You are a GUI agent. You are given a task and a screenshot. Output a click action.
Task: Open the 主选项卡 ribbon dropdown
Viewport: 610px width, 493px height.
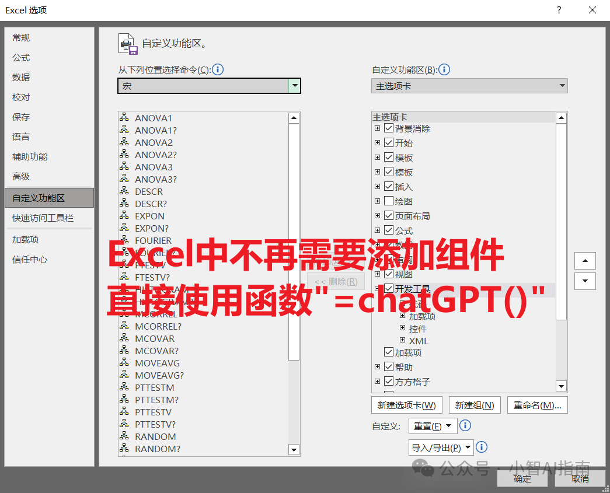[x=469, y=86]
